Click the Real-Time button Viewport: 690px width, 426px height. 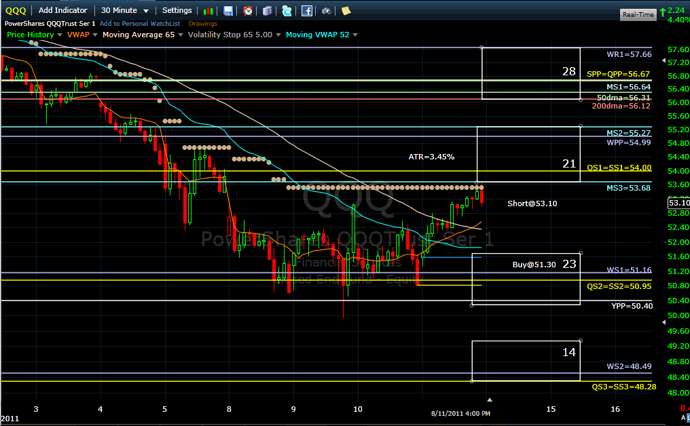(x=638, y=14)
